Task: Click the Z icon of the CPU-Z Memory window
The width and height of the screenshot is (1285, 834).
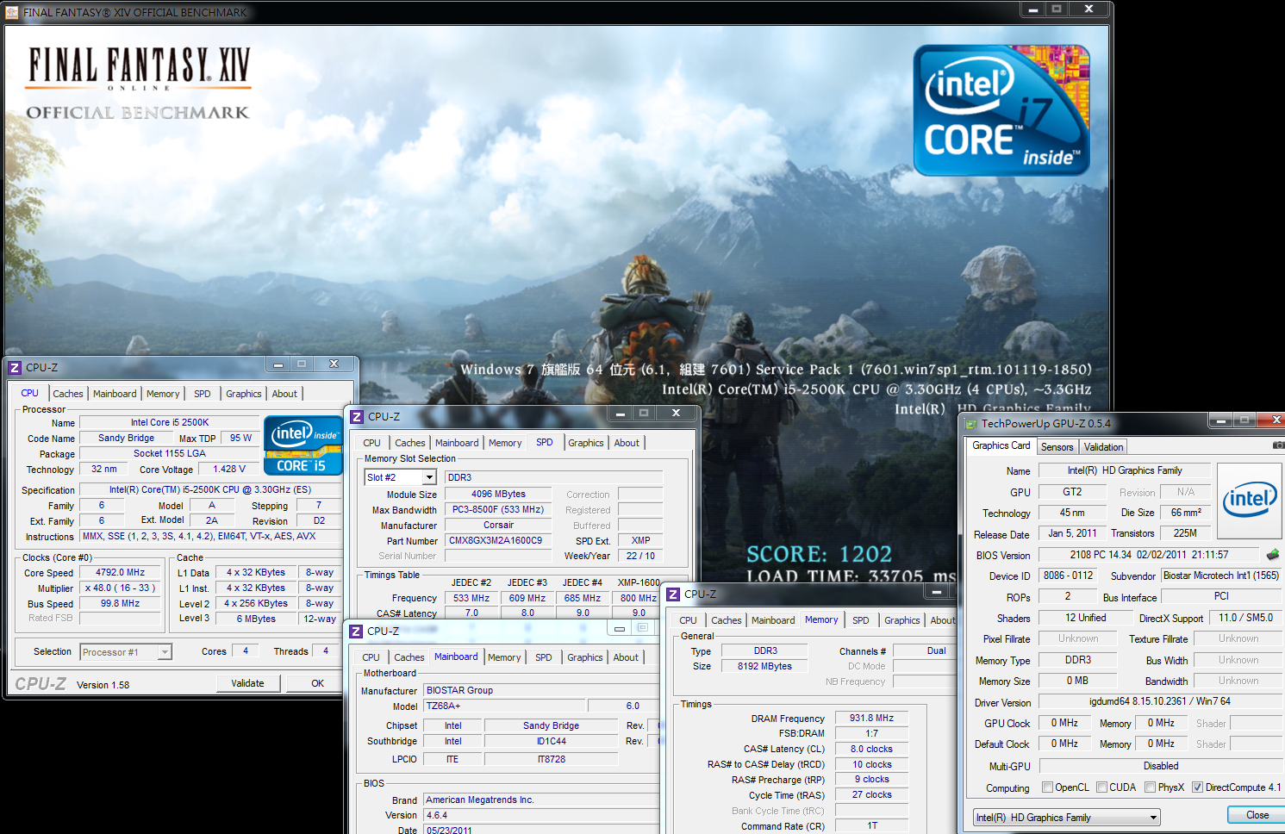Action: tap(673, 594)
